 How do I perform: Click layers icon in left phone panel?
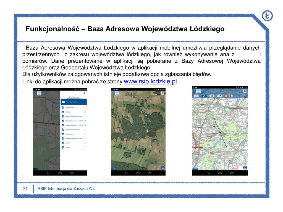pos(84,93)
